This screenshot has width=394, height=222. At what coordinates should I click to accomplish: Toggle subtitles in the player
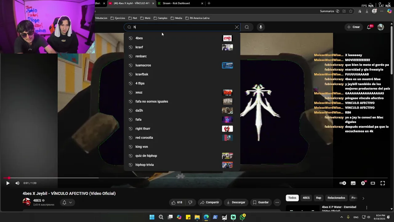tap(353, 183)
